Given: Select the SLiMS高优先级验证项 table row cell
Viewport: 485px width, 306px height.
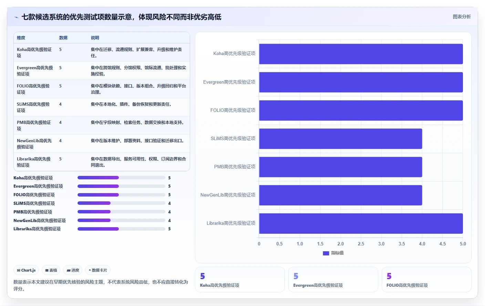Looking at the screenshot, I should 35,107.
